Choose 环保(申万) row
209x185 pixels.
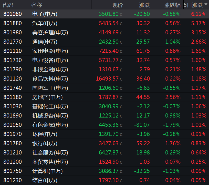[x=104, y=134]
